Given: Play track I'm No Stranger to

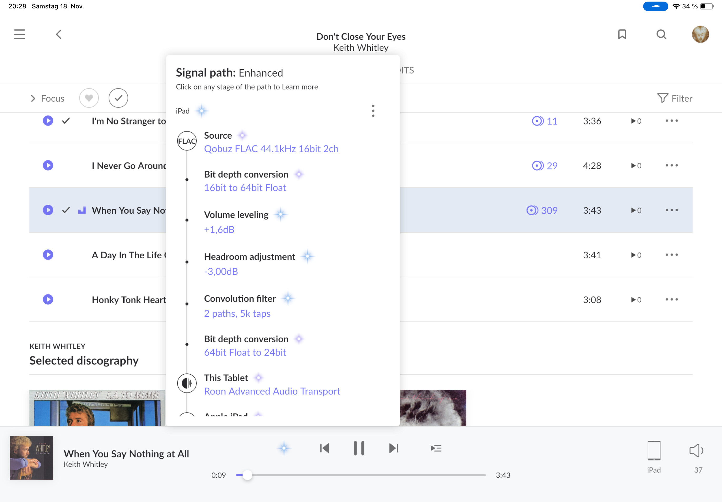Looking at the screenshot, I should point(48,121).
